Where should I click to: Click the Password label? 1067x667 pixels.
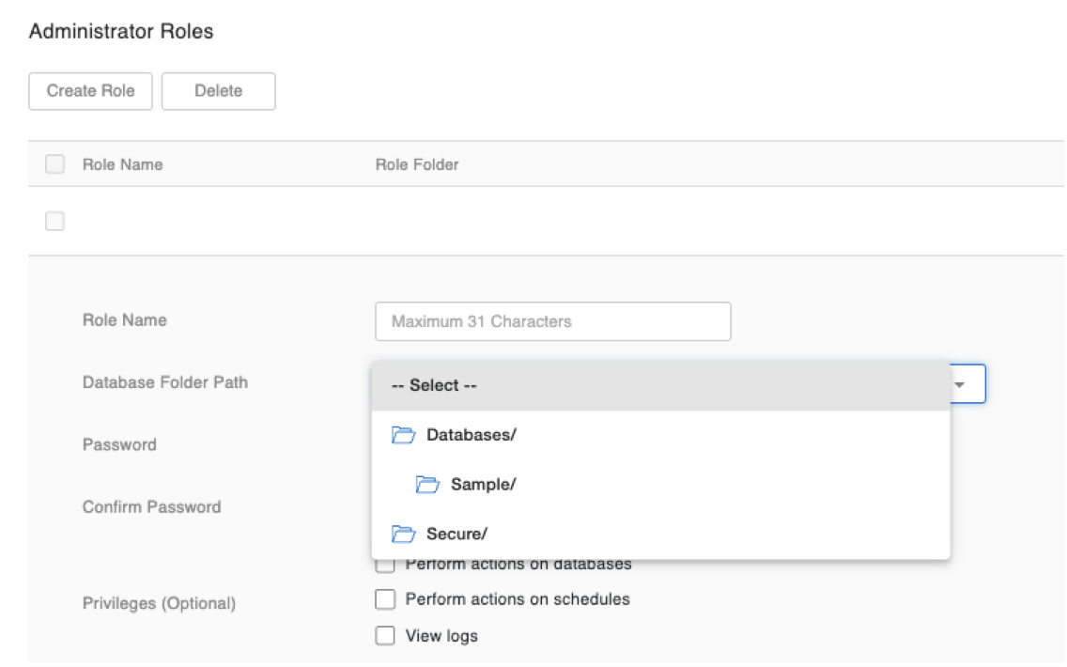coord(120,445)
